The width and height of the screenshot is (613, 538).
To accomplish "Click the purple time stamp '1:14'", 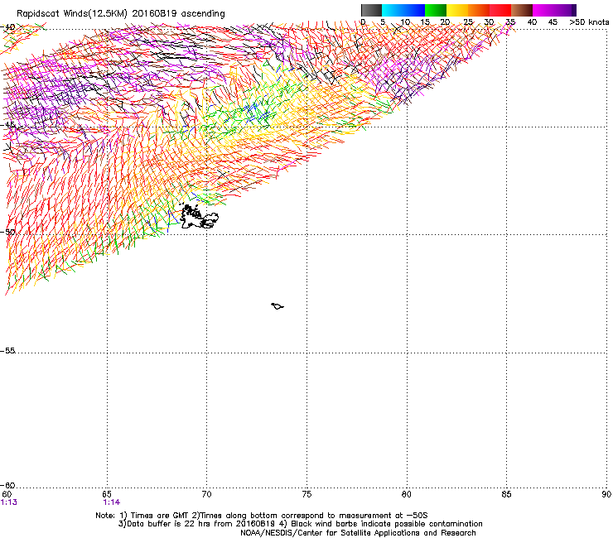I will tap(112, 502).
